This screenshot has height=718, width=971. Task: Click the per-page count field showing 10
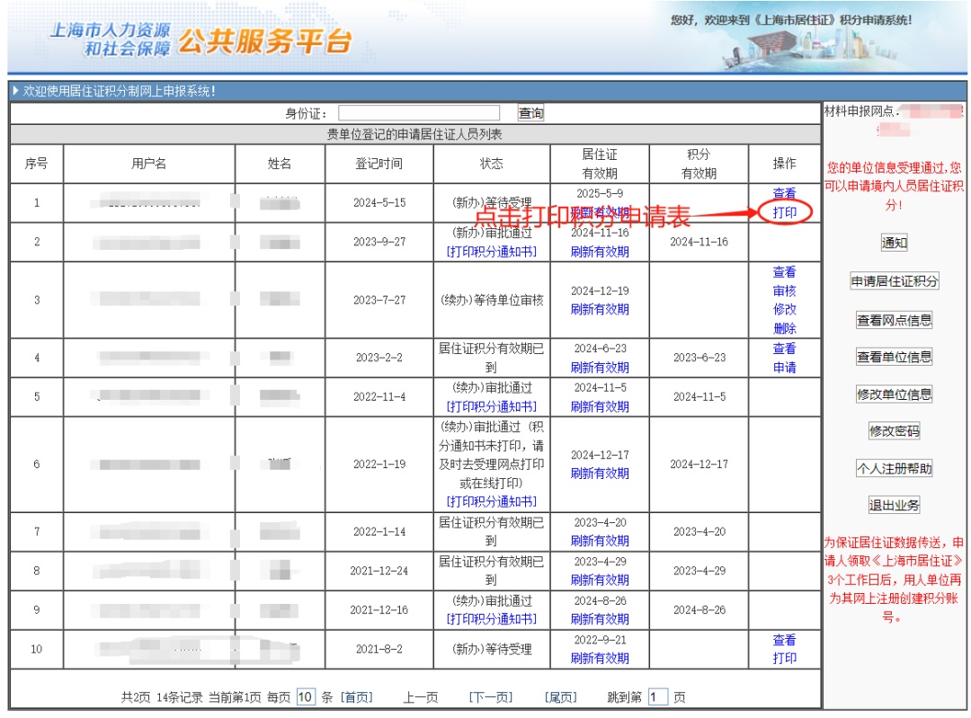[x=306, y=697]
